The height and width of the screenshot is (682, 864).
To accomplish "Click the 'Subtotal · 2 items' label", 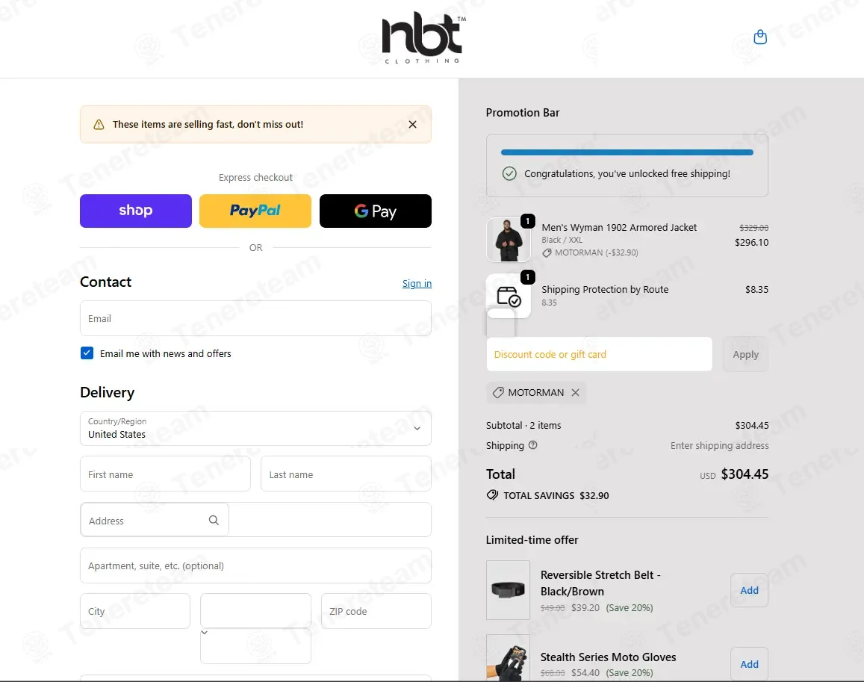I will [x=523, y=425].
